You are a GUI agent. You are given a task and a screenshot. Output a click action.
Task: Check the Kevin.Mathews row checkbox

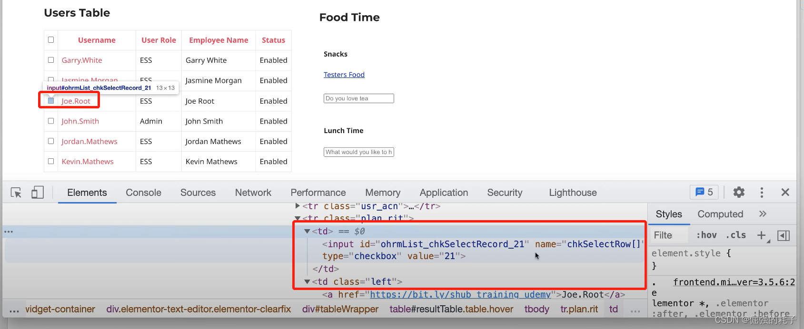pos(51,161)
